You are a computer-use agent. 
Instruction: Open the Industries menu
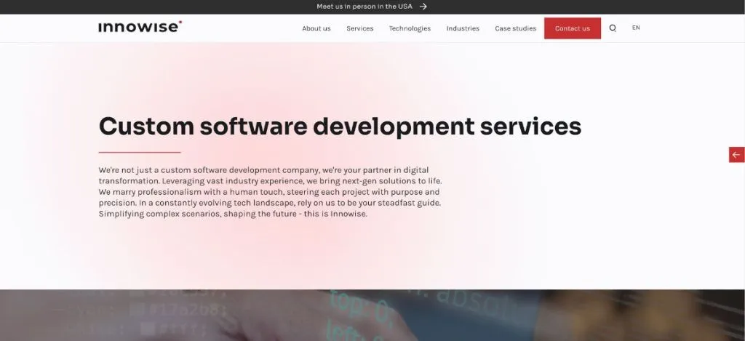point(463,28)
